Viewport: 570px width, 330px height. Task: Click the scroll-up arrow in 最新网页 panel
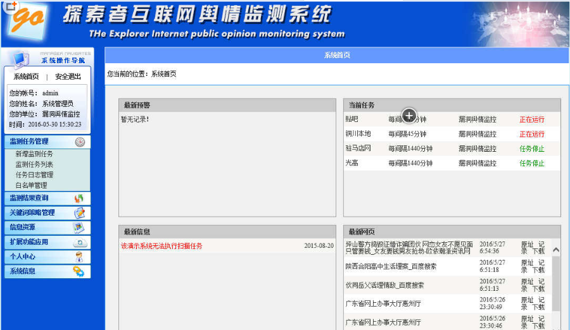pyautogui.click(x=556, y=250)
